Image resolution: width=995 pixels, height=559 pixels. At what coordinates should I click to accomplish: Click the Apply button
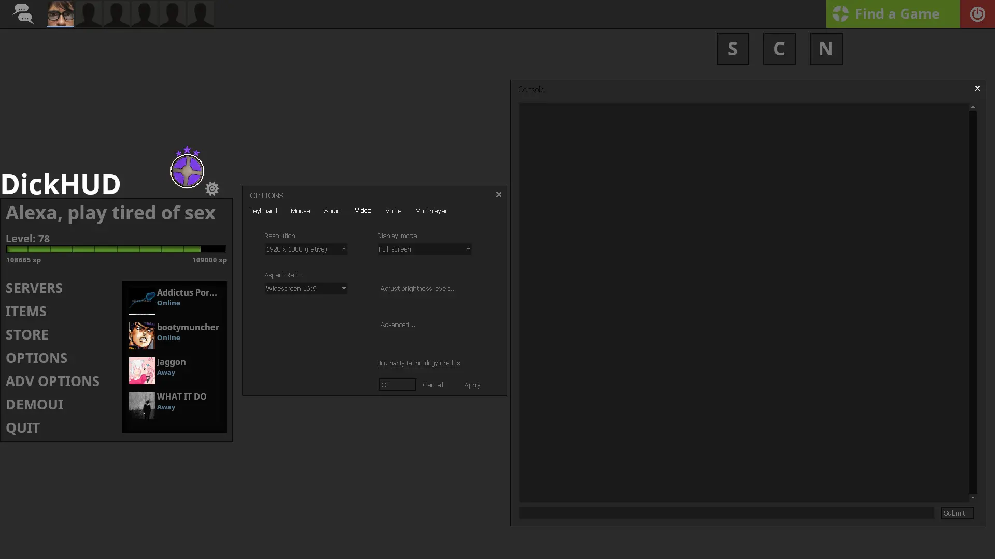[x=472, y=385]
